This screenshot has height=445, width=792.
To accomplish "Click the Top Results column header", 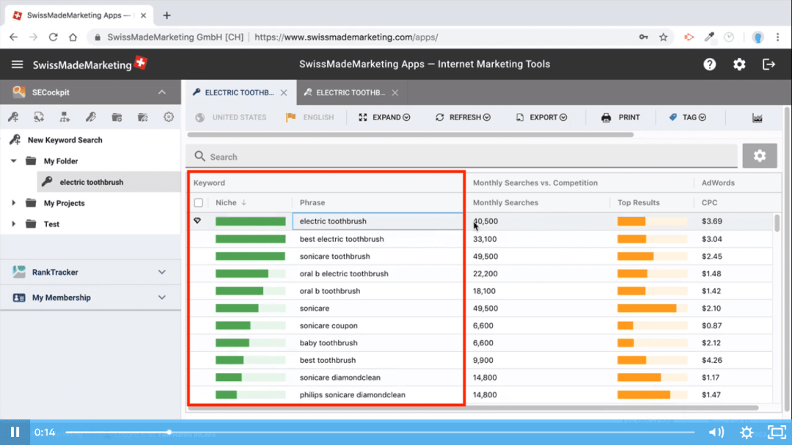I will click(x=639, y=202).
